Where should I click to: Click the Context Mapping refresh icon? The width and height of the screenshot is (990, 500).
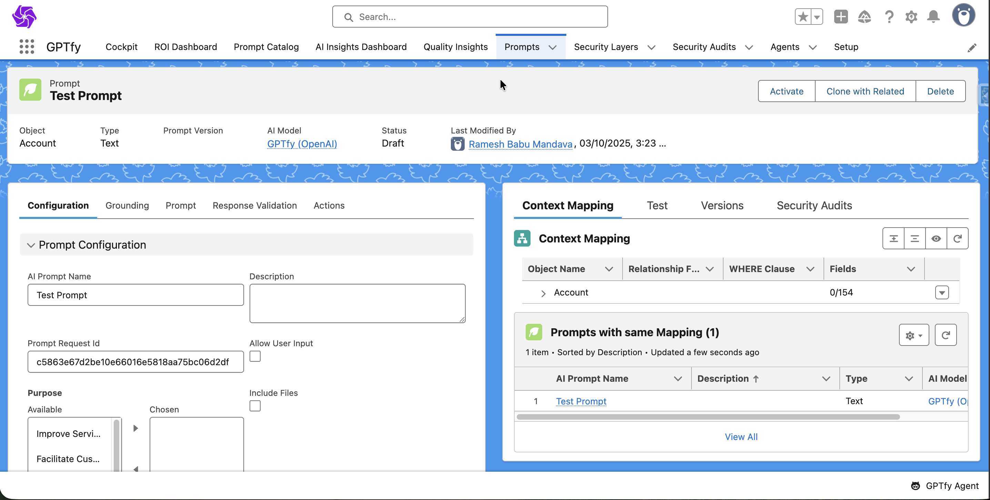pyautogui.click(x=957, y=239)
